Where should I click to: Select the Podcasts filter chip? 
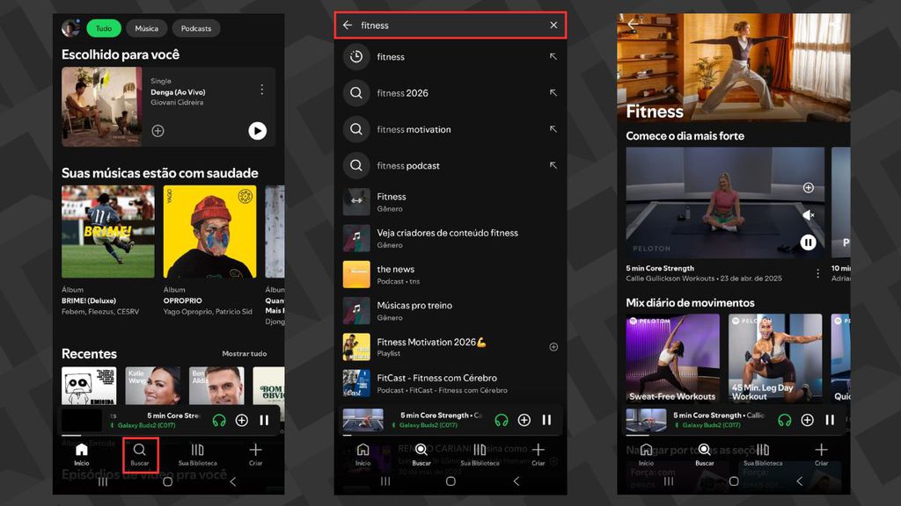(196, 28)
